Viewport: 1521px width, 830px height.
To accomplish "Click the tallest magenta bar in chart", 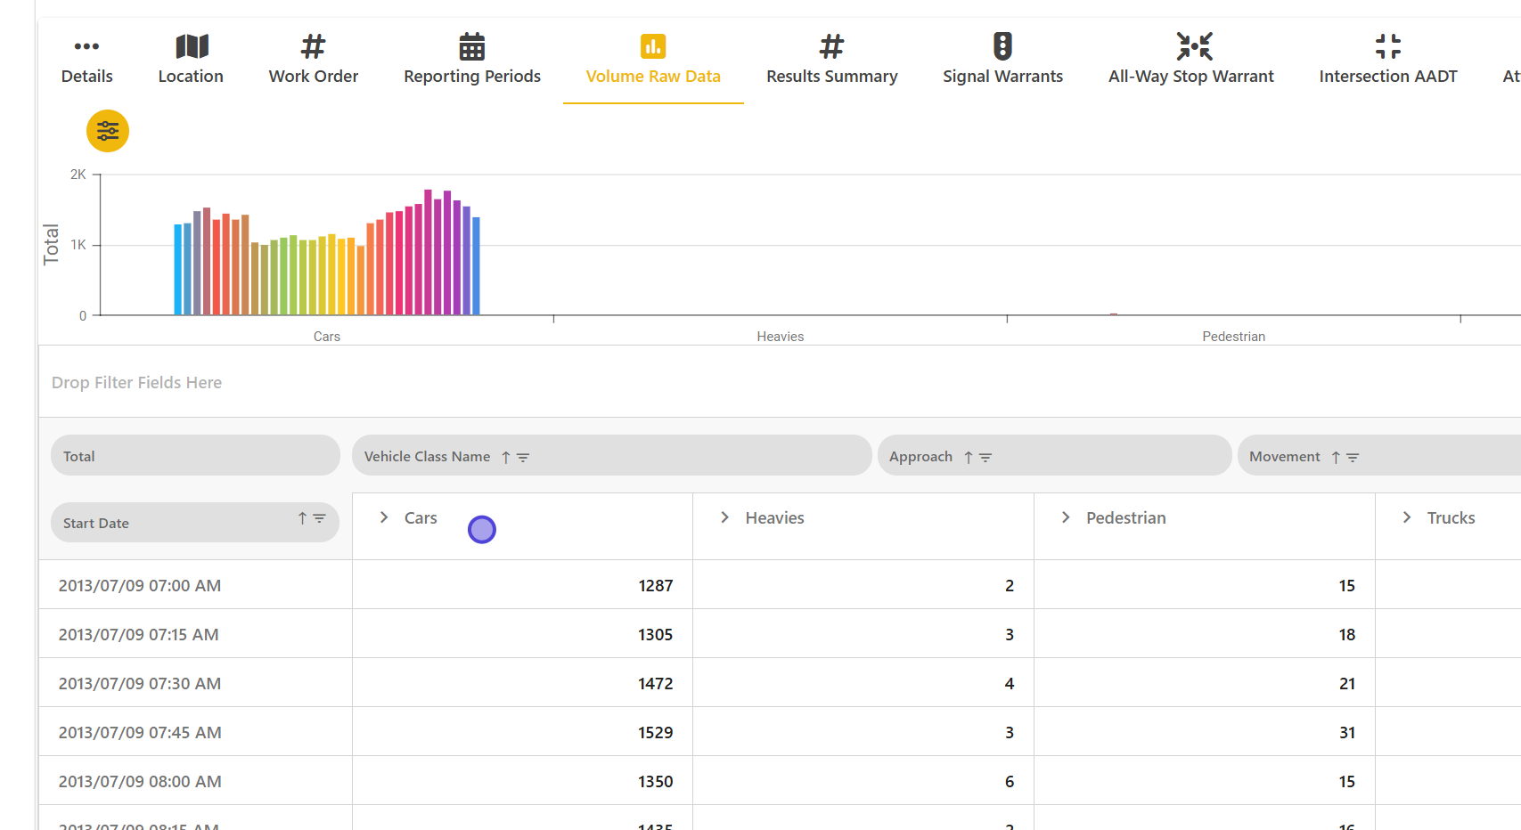I will coord(428,252).
